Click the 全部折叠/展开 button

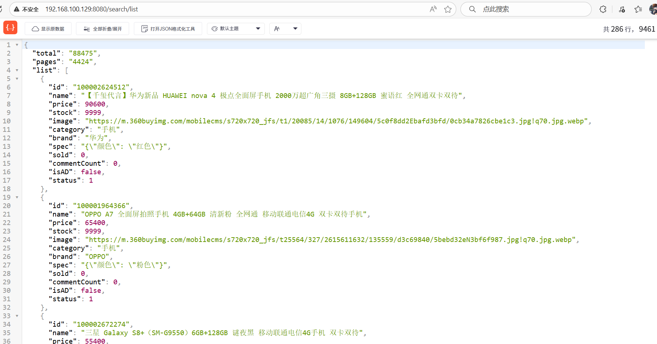pyautogui.click(x=103, y=29)
